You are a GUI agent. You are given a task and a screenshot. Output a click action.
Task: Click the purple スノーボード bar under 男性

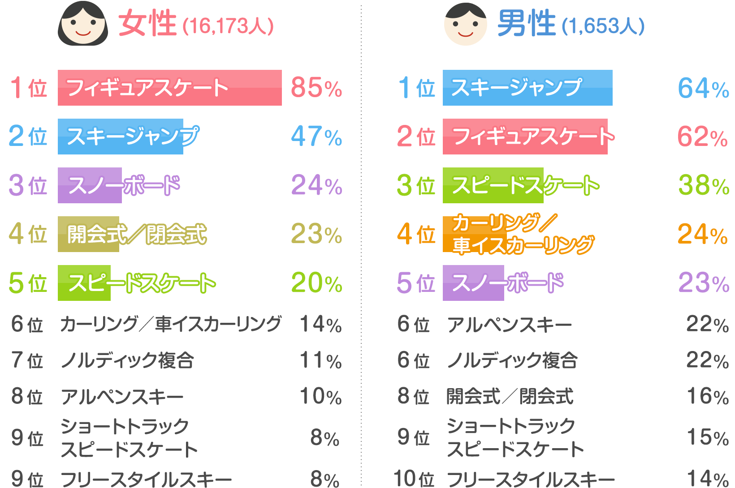pyautogui.click(x=473, y=283)
